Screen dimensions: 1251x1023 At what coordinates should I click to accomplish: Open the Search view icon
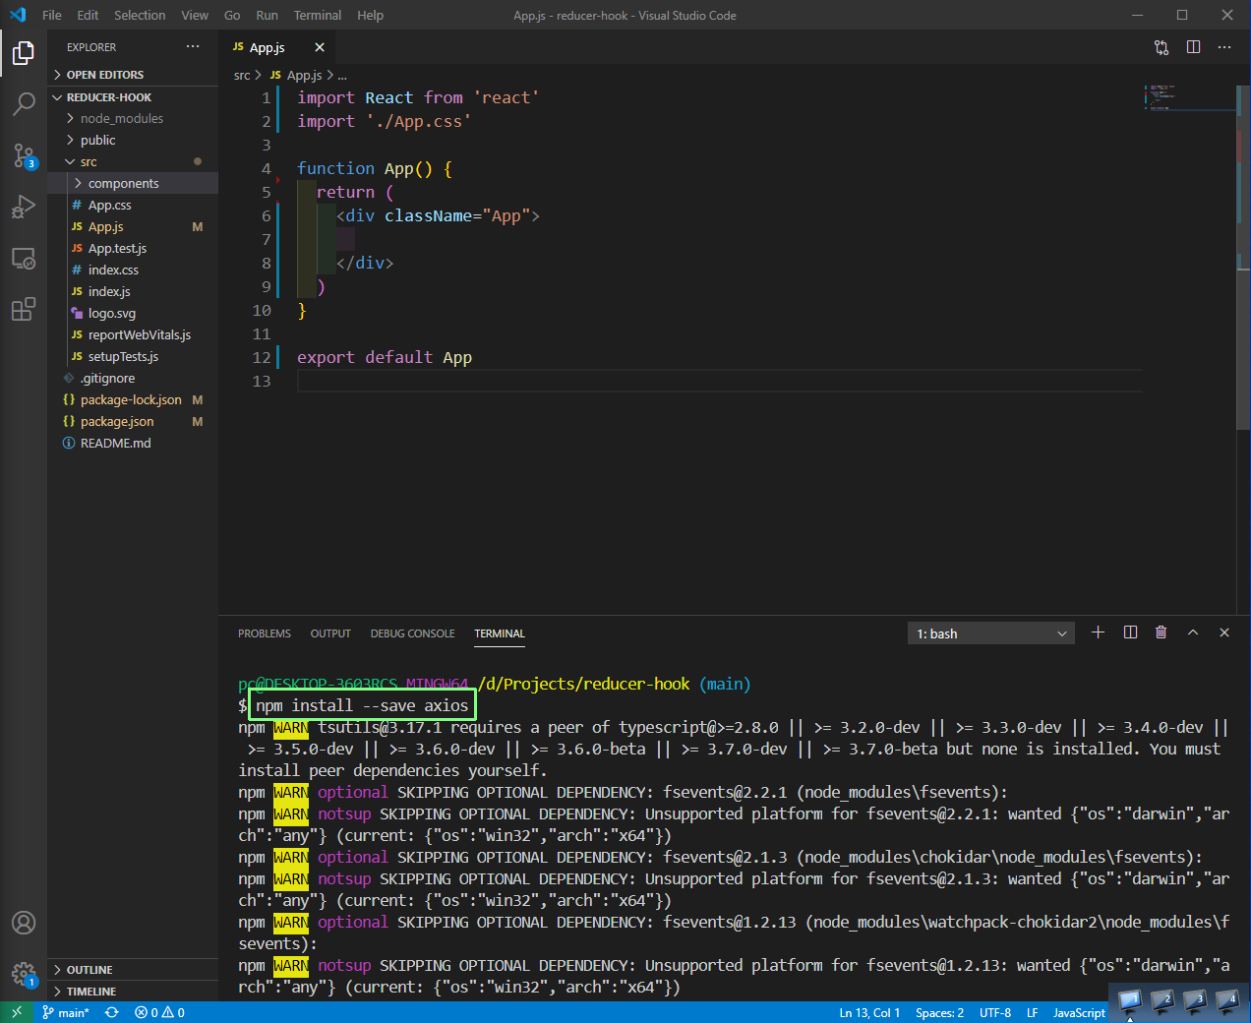24,103
